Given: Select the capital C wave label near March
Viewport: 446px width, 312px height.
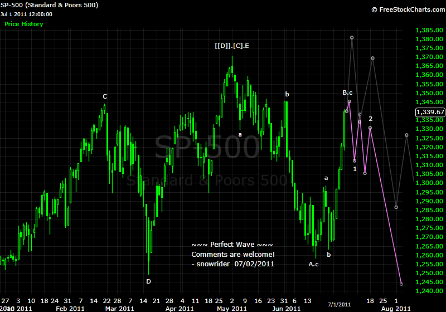Looking at the screenshot, I should 105,96.
